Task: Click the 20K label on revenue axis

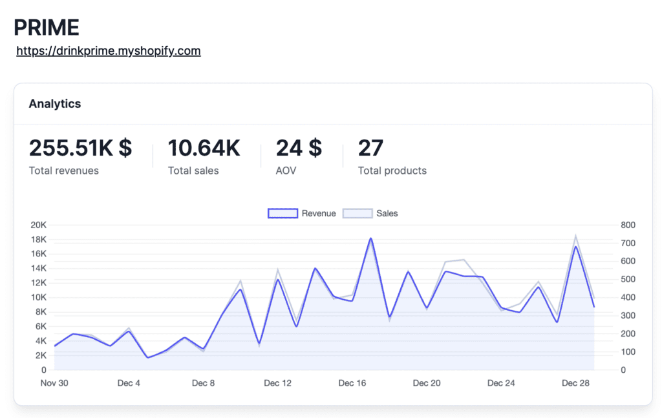Action: point(38,225)
